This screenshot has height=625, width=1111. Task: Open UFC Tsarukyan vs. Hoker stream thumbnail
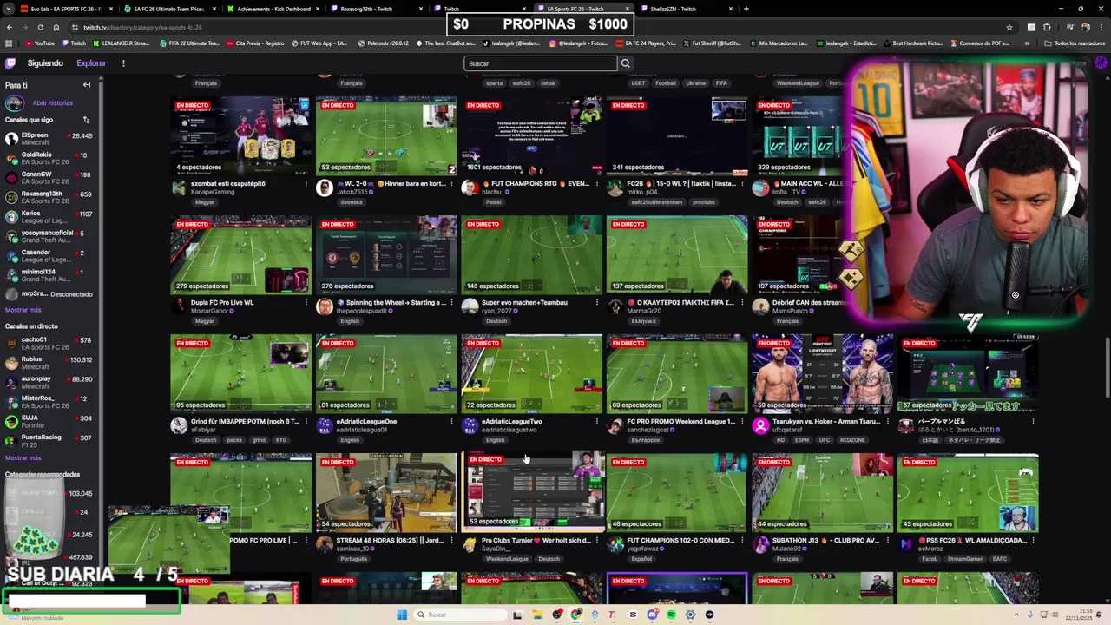point(822,373)
